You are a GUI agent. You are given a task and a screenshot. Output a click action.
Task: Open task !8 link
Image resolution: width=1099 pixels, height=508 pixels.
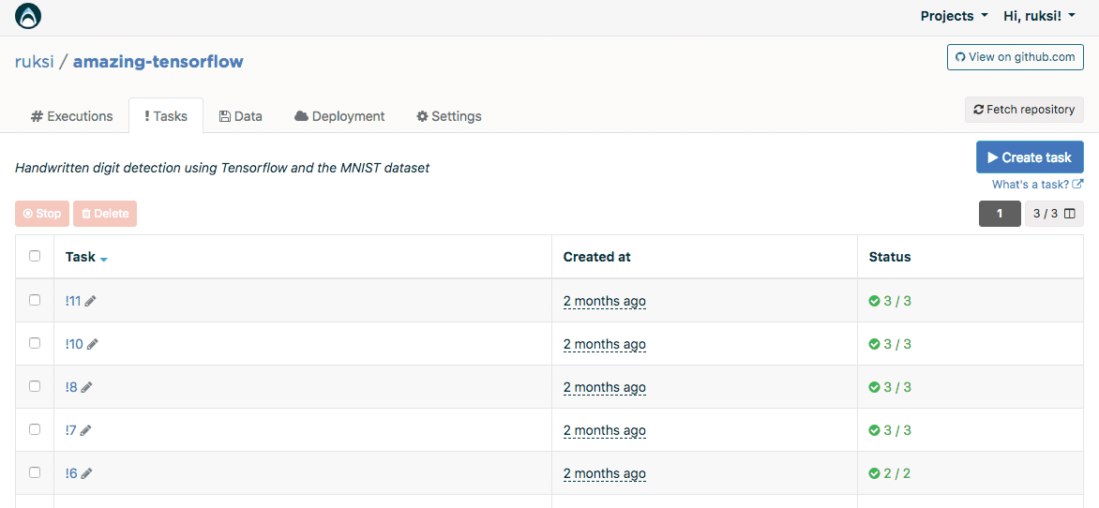(x=71, y=387)
